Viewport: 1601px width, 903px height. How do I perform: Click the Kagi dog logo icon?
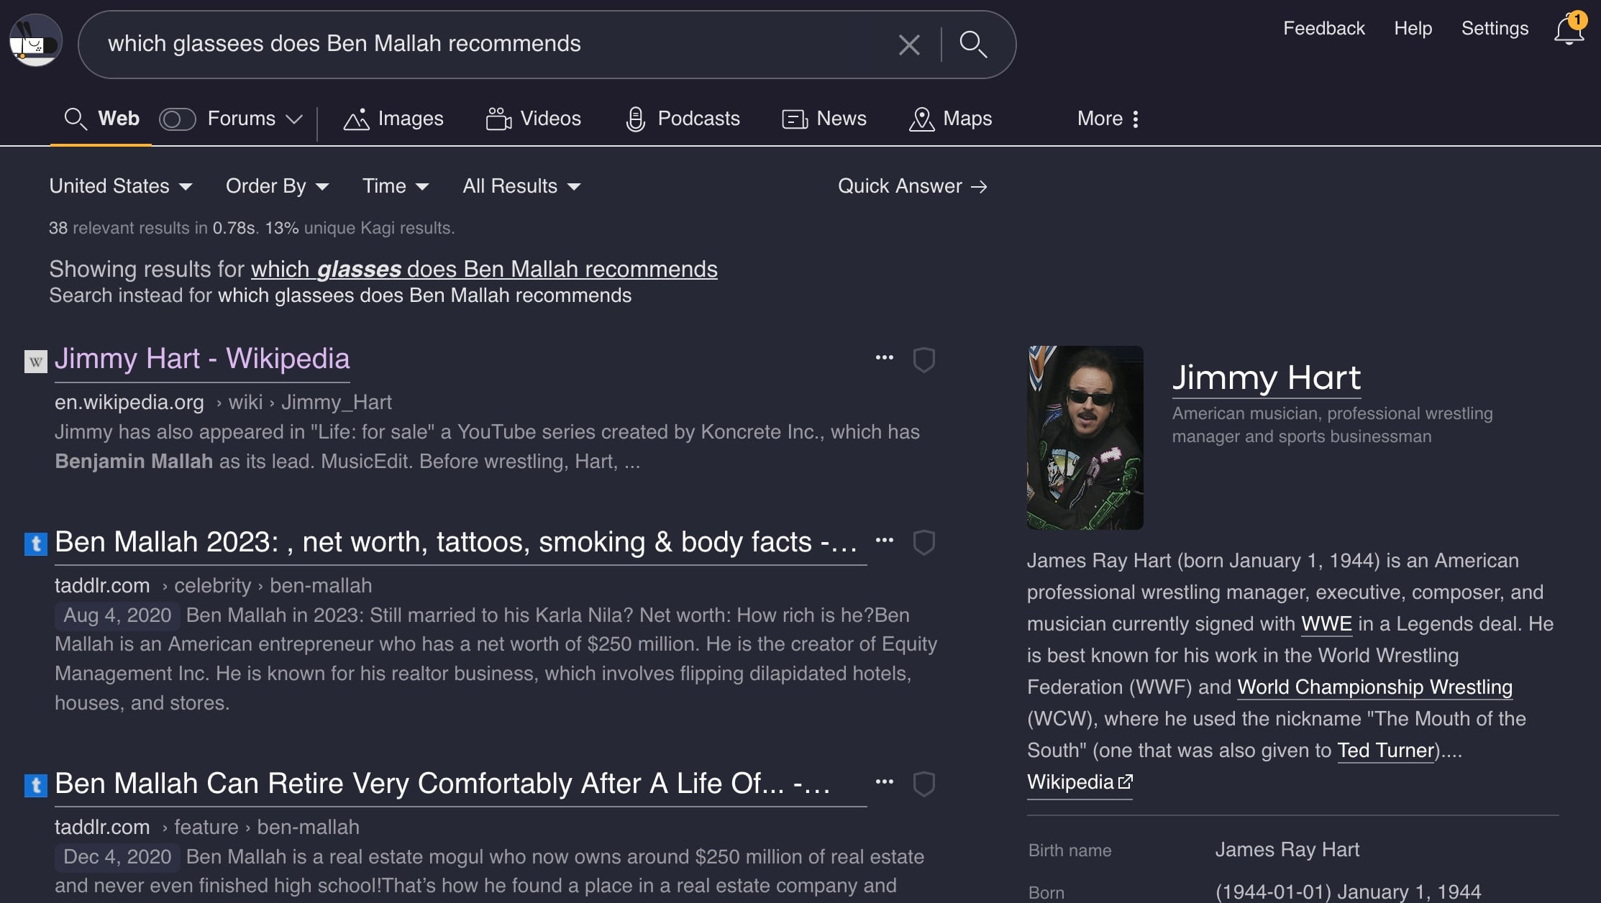(x=35, y=42)
